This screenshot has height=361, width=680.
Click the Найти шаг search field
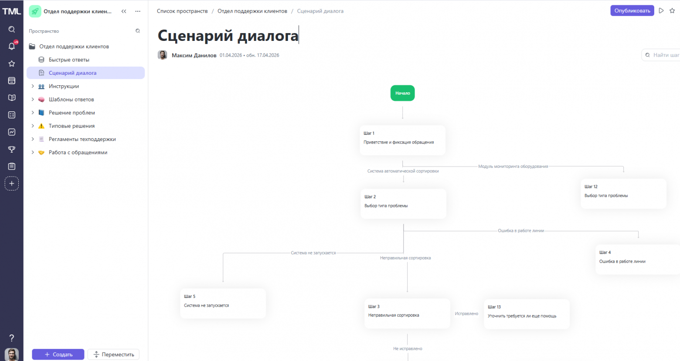663,55
